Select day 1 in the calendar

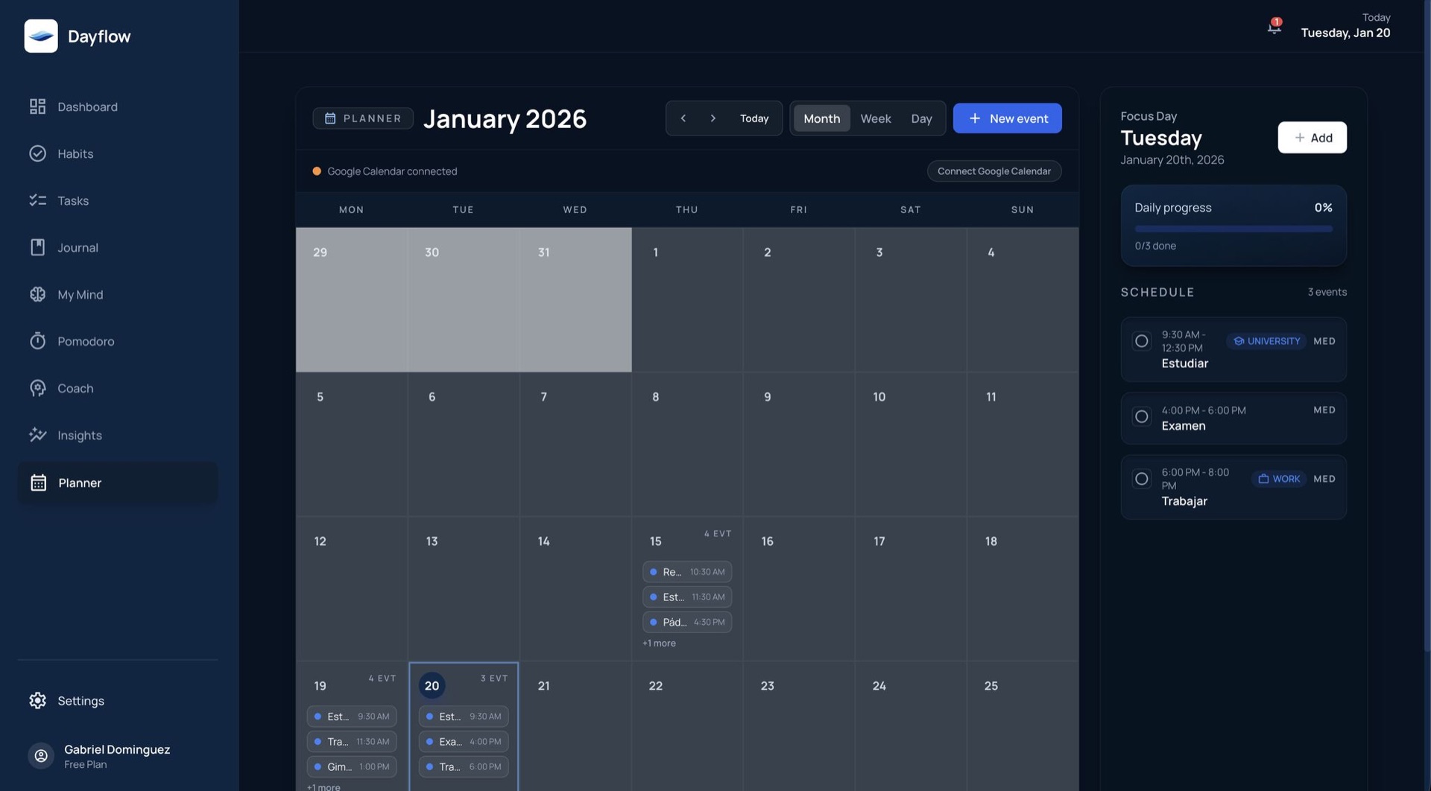[x=687, y=300]
